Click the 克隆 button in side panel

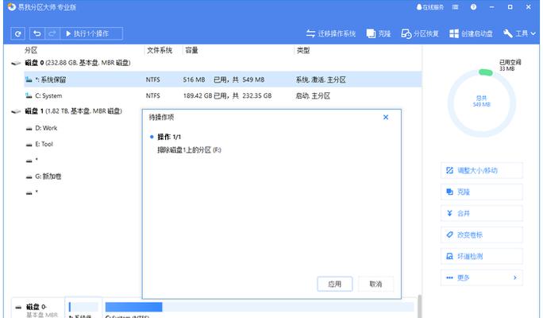click(482, 192)
